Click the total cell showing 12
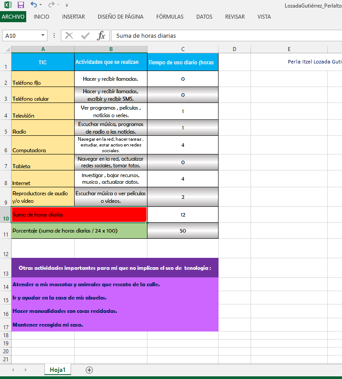342x379 pixels. pyautogui.click(x=183, y=215)
